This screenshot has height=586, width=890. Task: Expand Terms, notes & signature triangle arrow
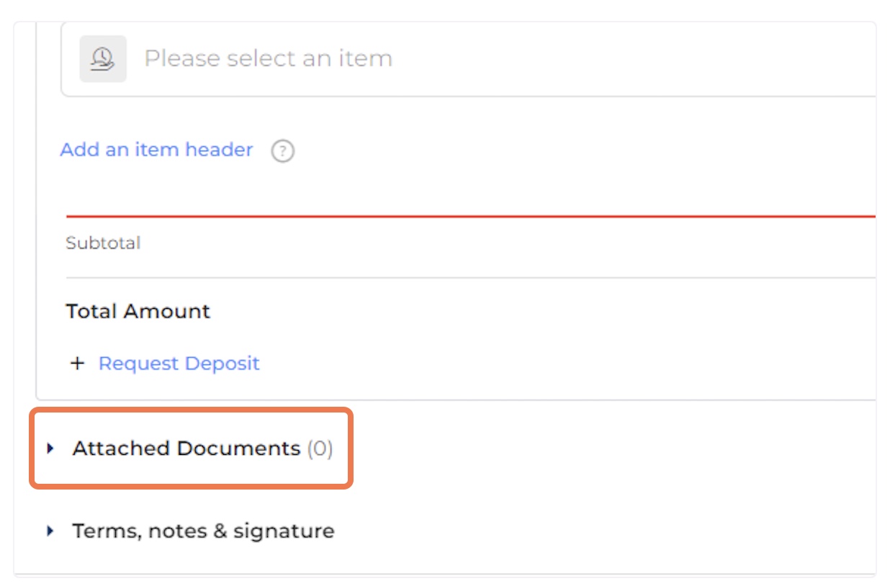[x=50, y=531]
